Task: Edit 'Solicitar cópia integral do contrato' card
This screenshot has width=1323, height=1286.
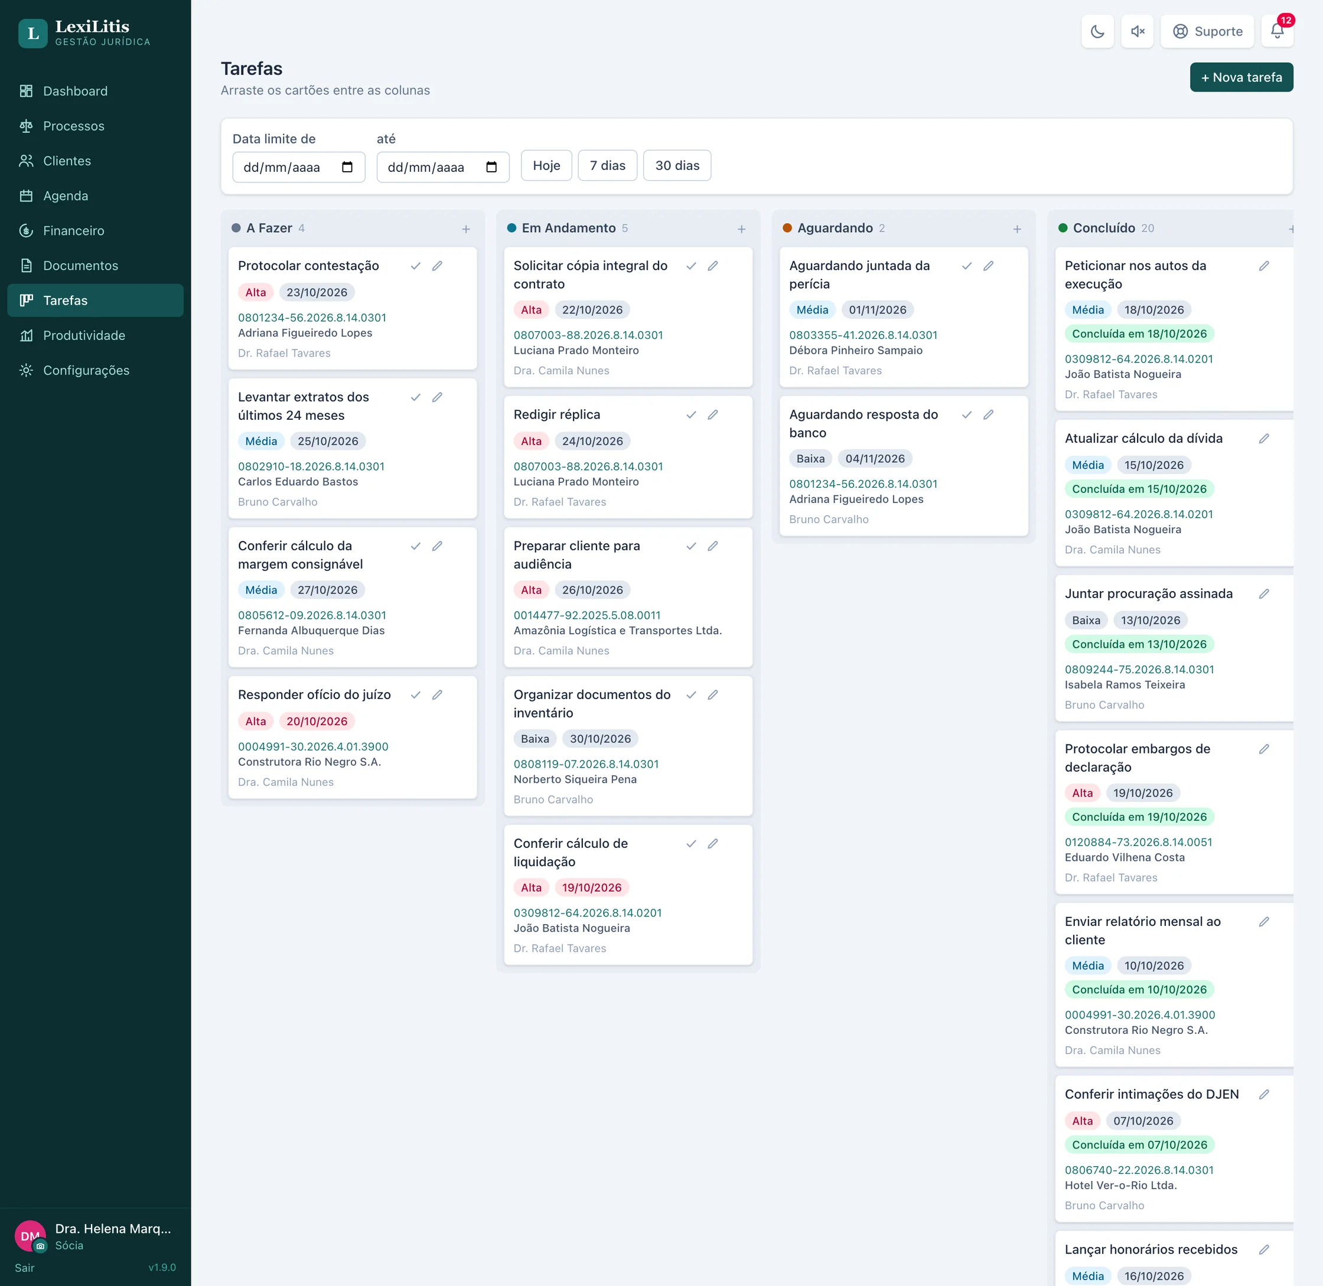Action: pyautogui.click(x=713, y=266)
